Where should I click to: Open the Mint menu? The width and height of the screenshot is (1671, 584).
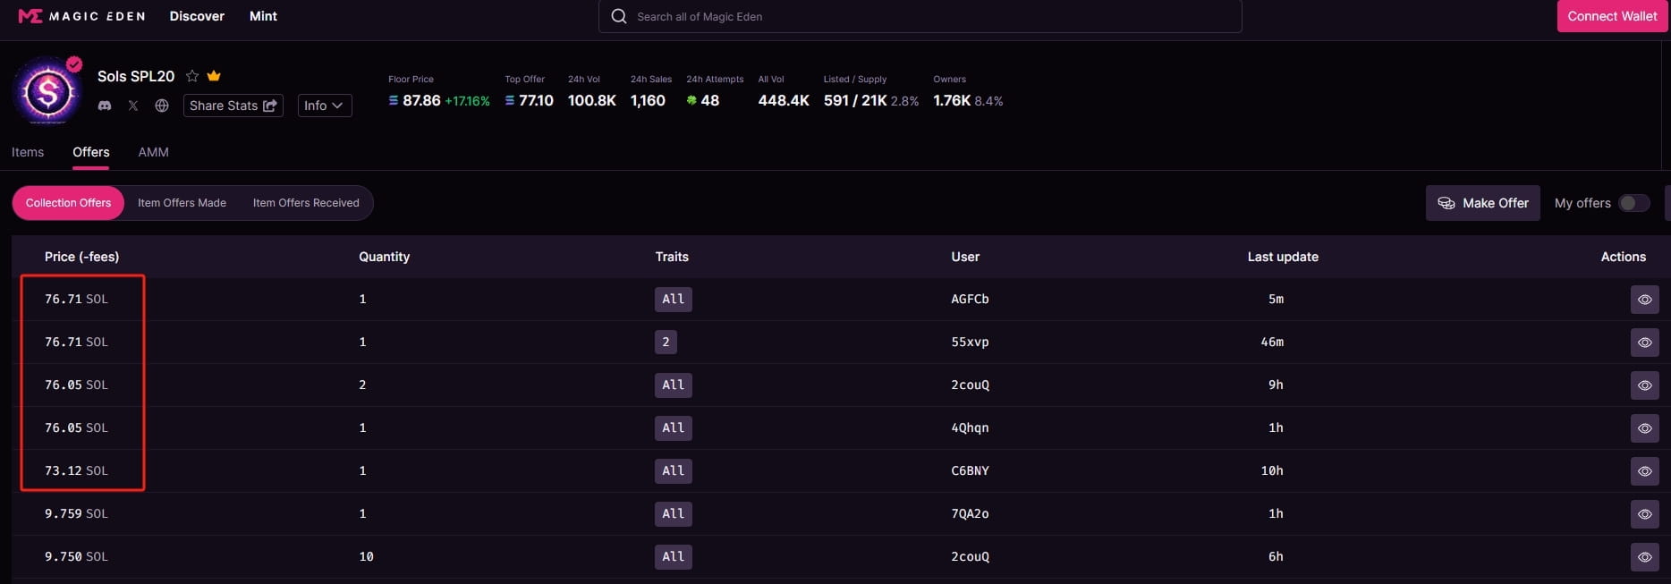tap(263, 16)
